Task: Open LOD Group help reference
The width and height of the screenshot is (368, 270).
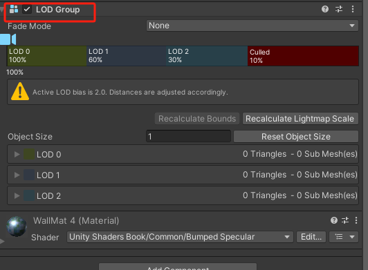Action: tap(325, 9)
